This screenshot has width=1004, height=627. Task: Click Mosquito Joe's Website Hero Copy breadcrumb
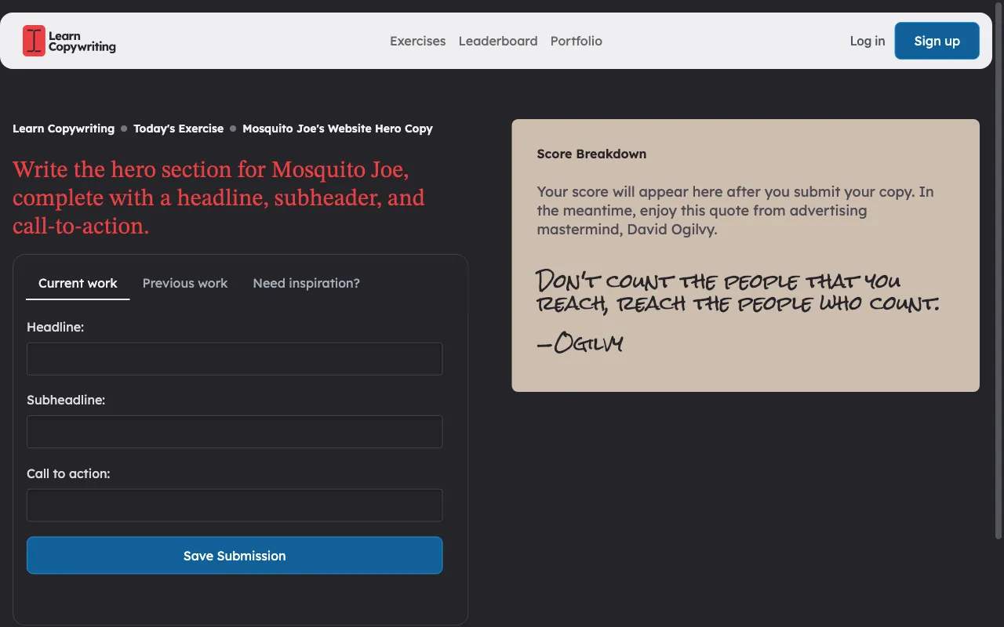337,129
